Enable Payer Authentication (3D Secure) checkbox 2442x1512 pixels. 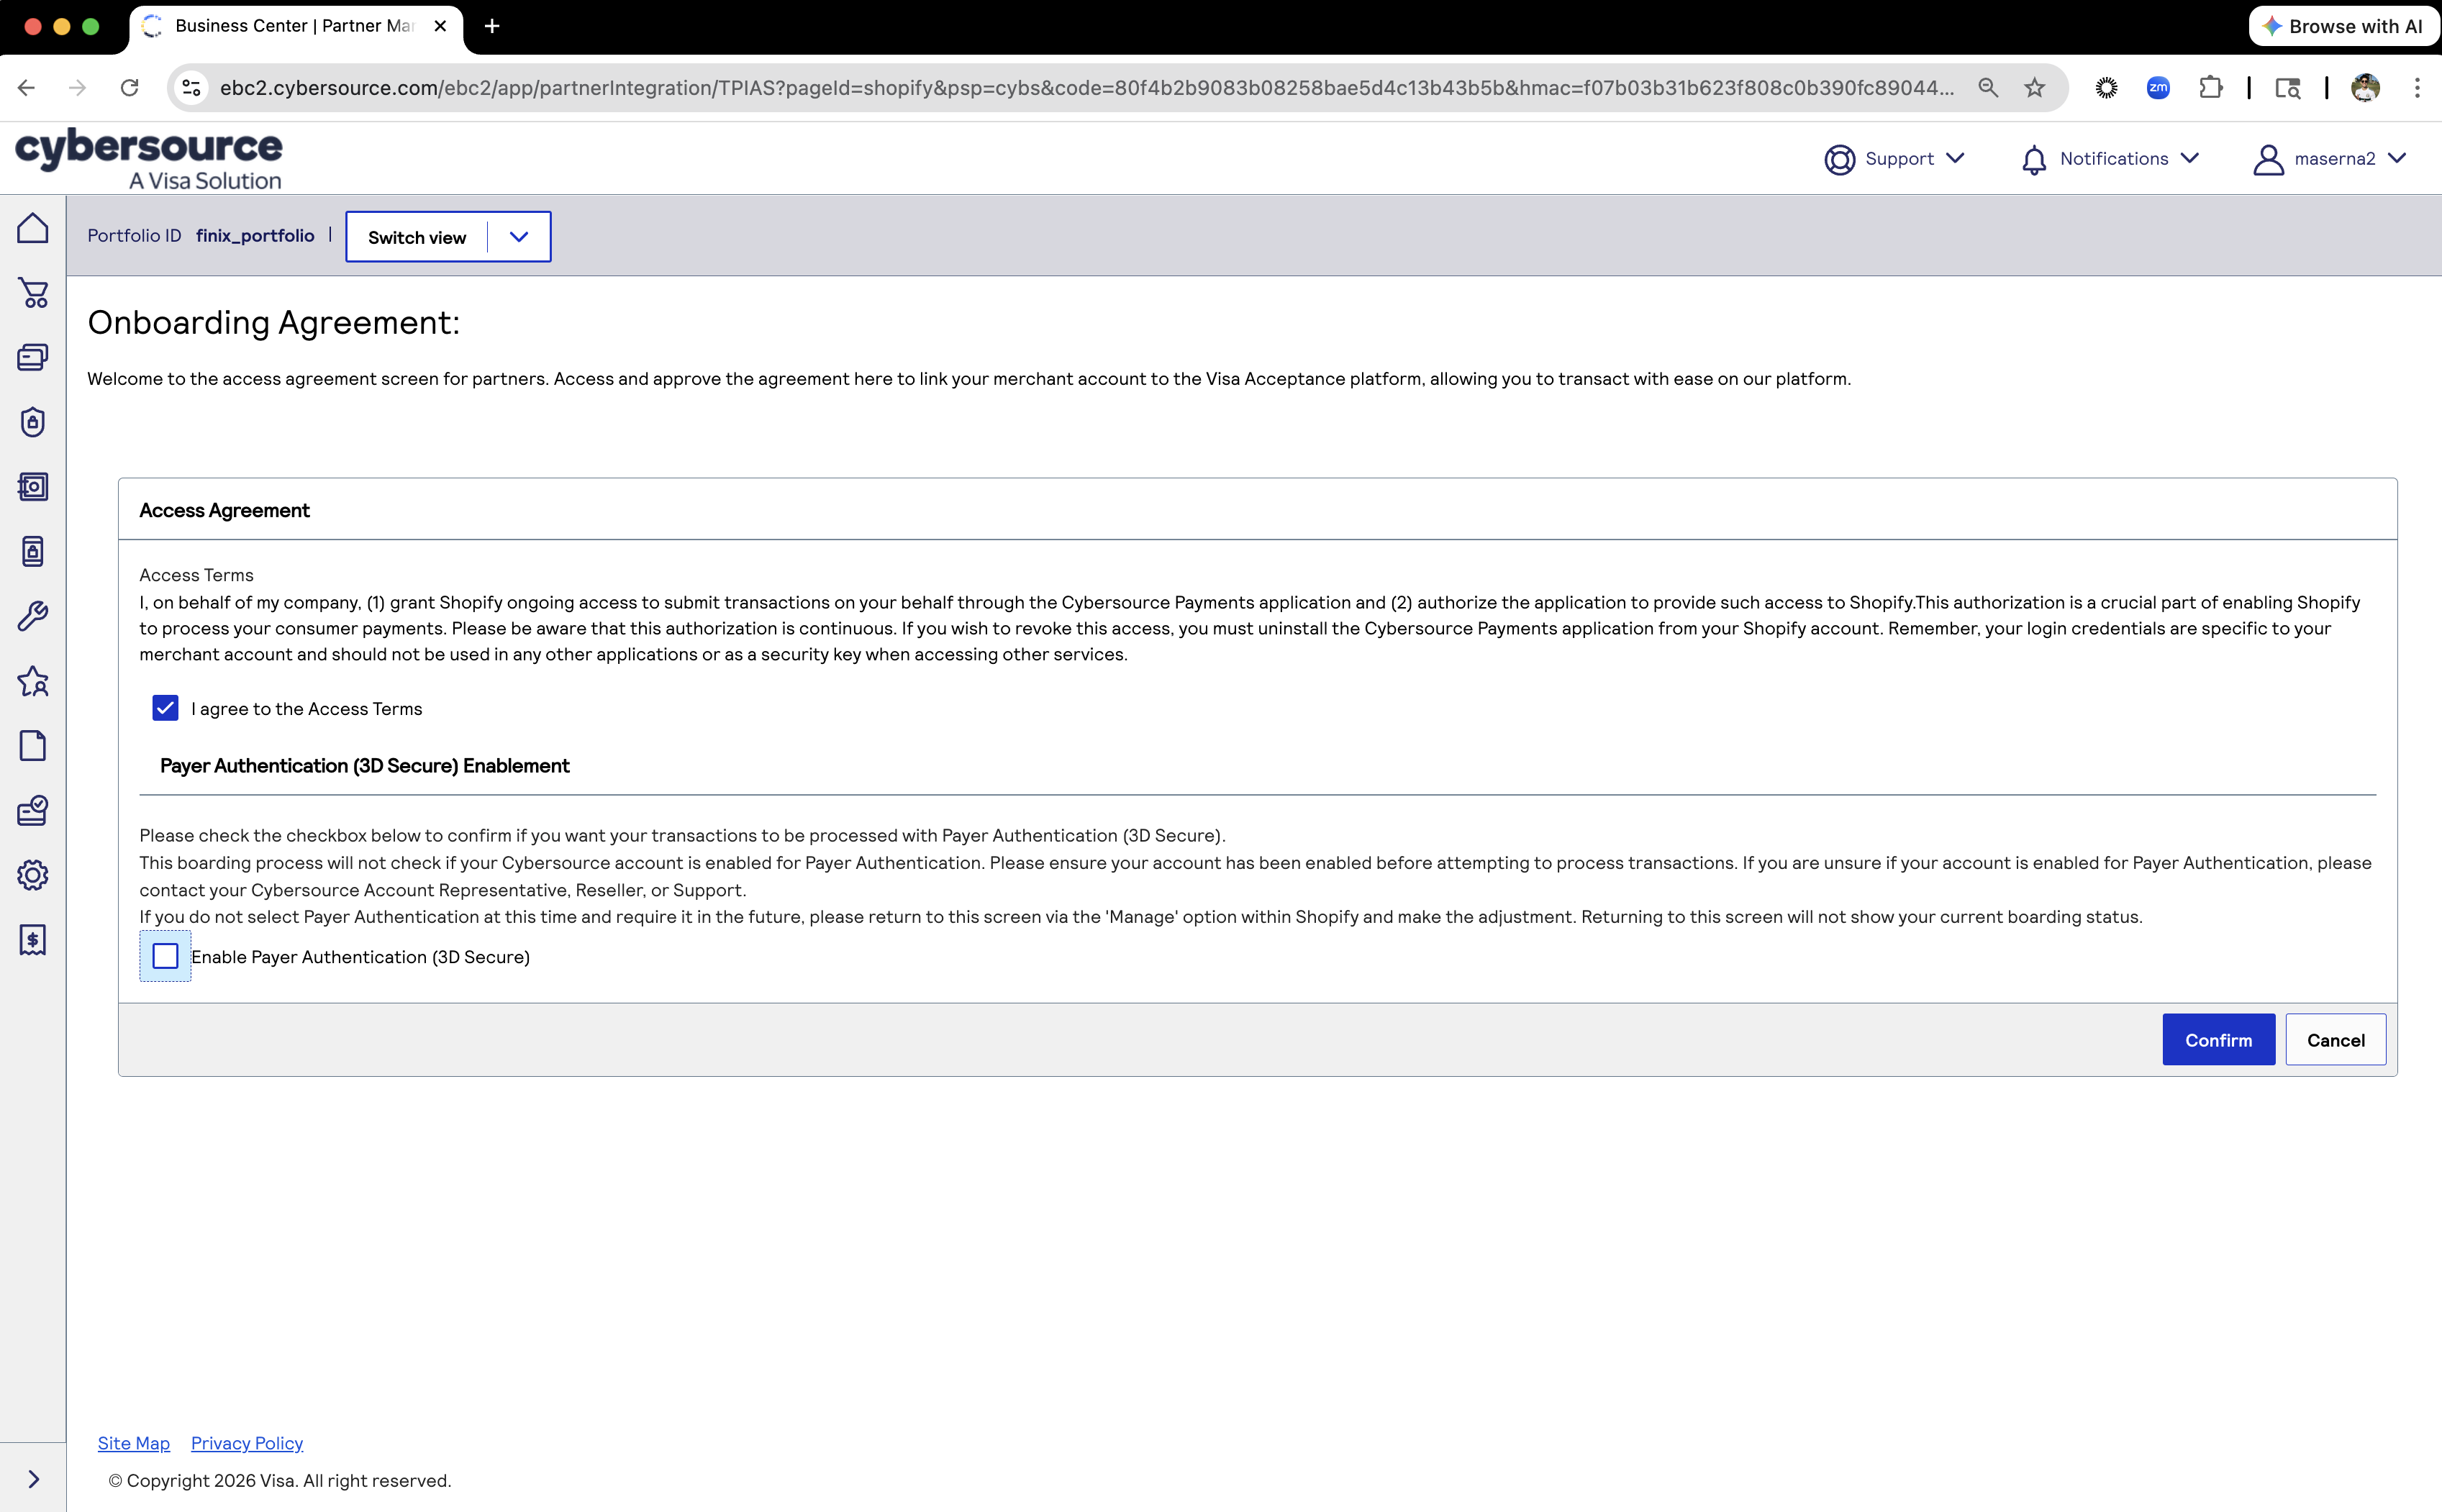point(165,956)
